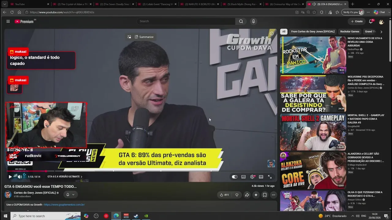
Task: Open 'ALANZOKA e CELLBIT' video title
Action: 366,157
